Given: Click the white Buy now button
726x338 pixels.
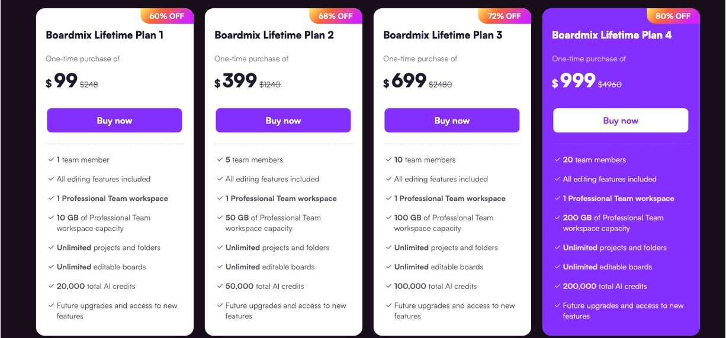Looking at the screenshot, I should [621, 121].
